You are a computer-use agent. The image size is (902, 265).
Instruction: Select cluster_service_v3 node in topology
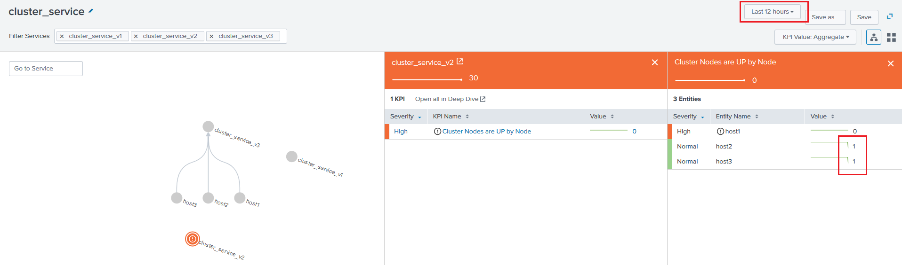[x=208, y=126]
